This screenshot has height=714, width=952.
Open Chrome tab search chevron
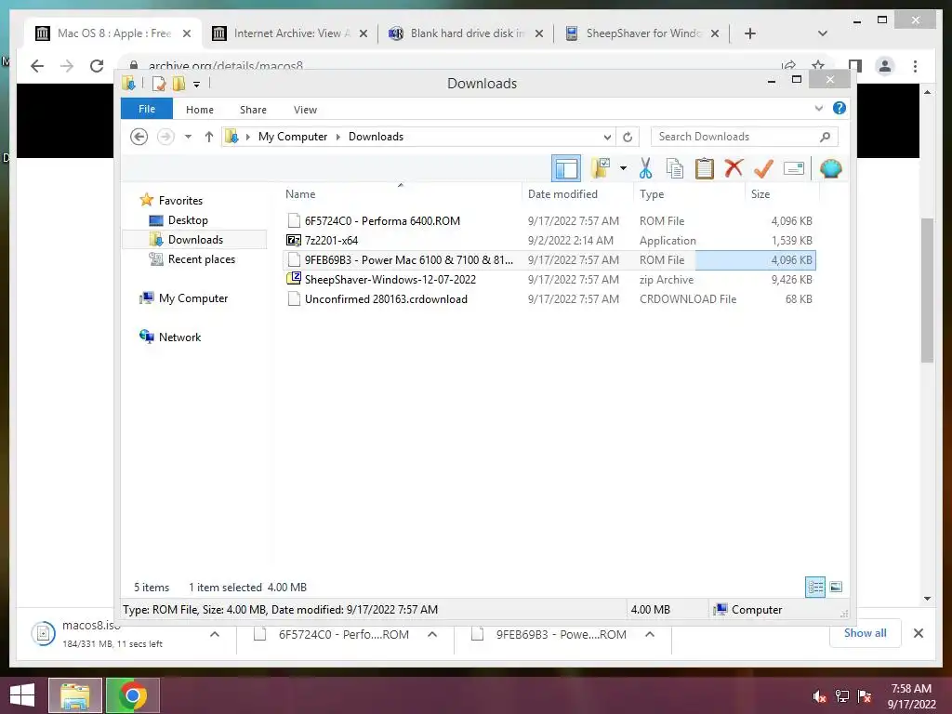pyautogui.click(x=823, y=33)
